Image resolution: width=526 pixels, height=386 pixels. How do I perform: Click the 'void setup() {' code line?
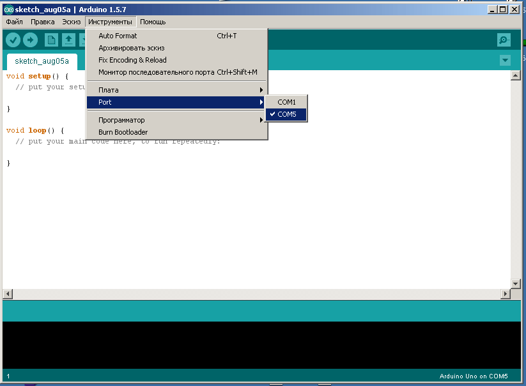point(38,77)
